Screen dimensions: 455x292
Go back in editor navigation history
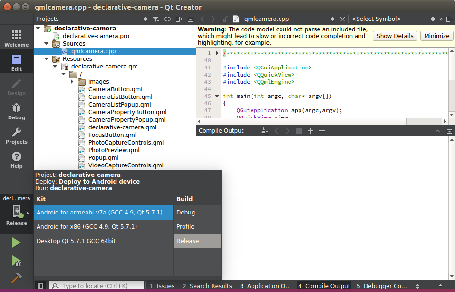click(x=202, y=19)
